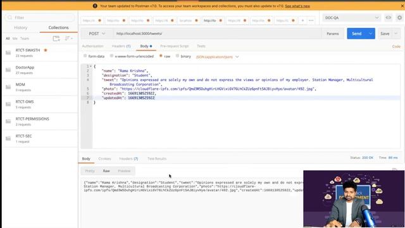Open the Save button dropdown arrow
Image resolution: width=405 pixels, height=228 pixels.
396,34
